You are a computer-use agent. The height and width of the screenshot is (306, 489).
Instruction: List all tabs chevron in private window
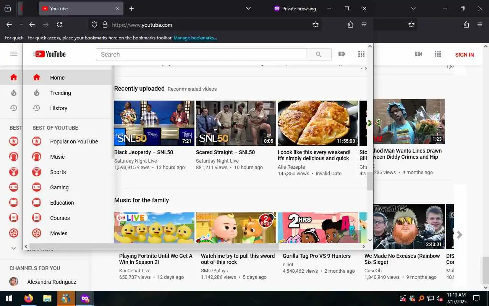248,8
